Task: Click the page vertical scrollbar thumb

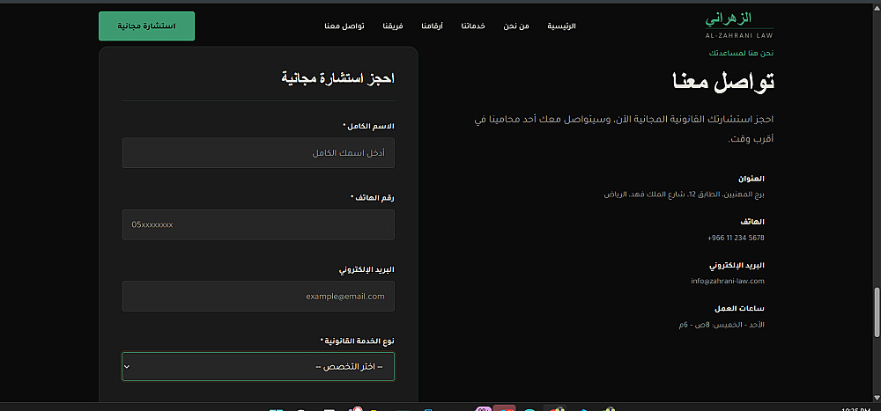Action: click(x=877, y=312)
